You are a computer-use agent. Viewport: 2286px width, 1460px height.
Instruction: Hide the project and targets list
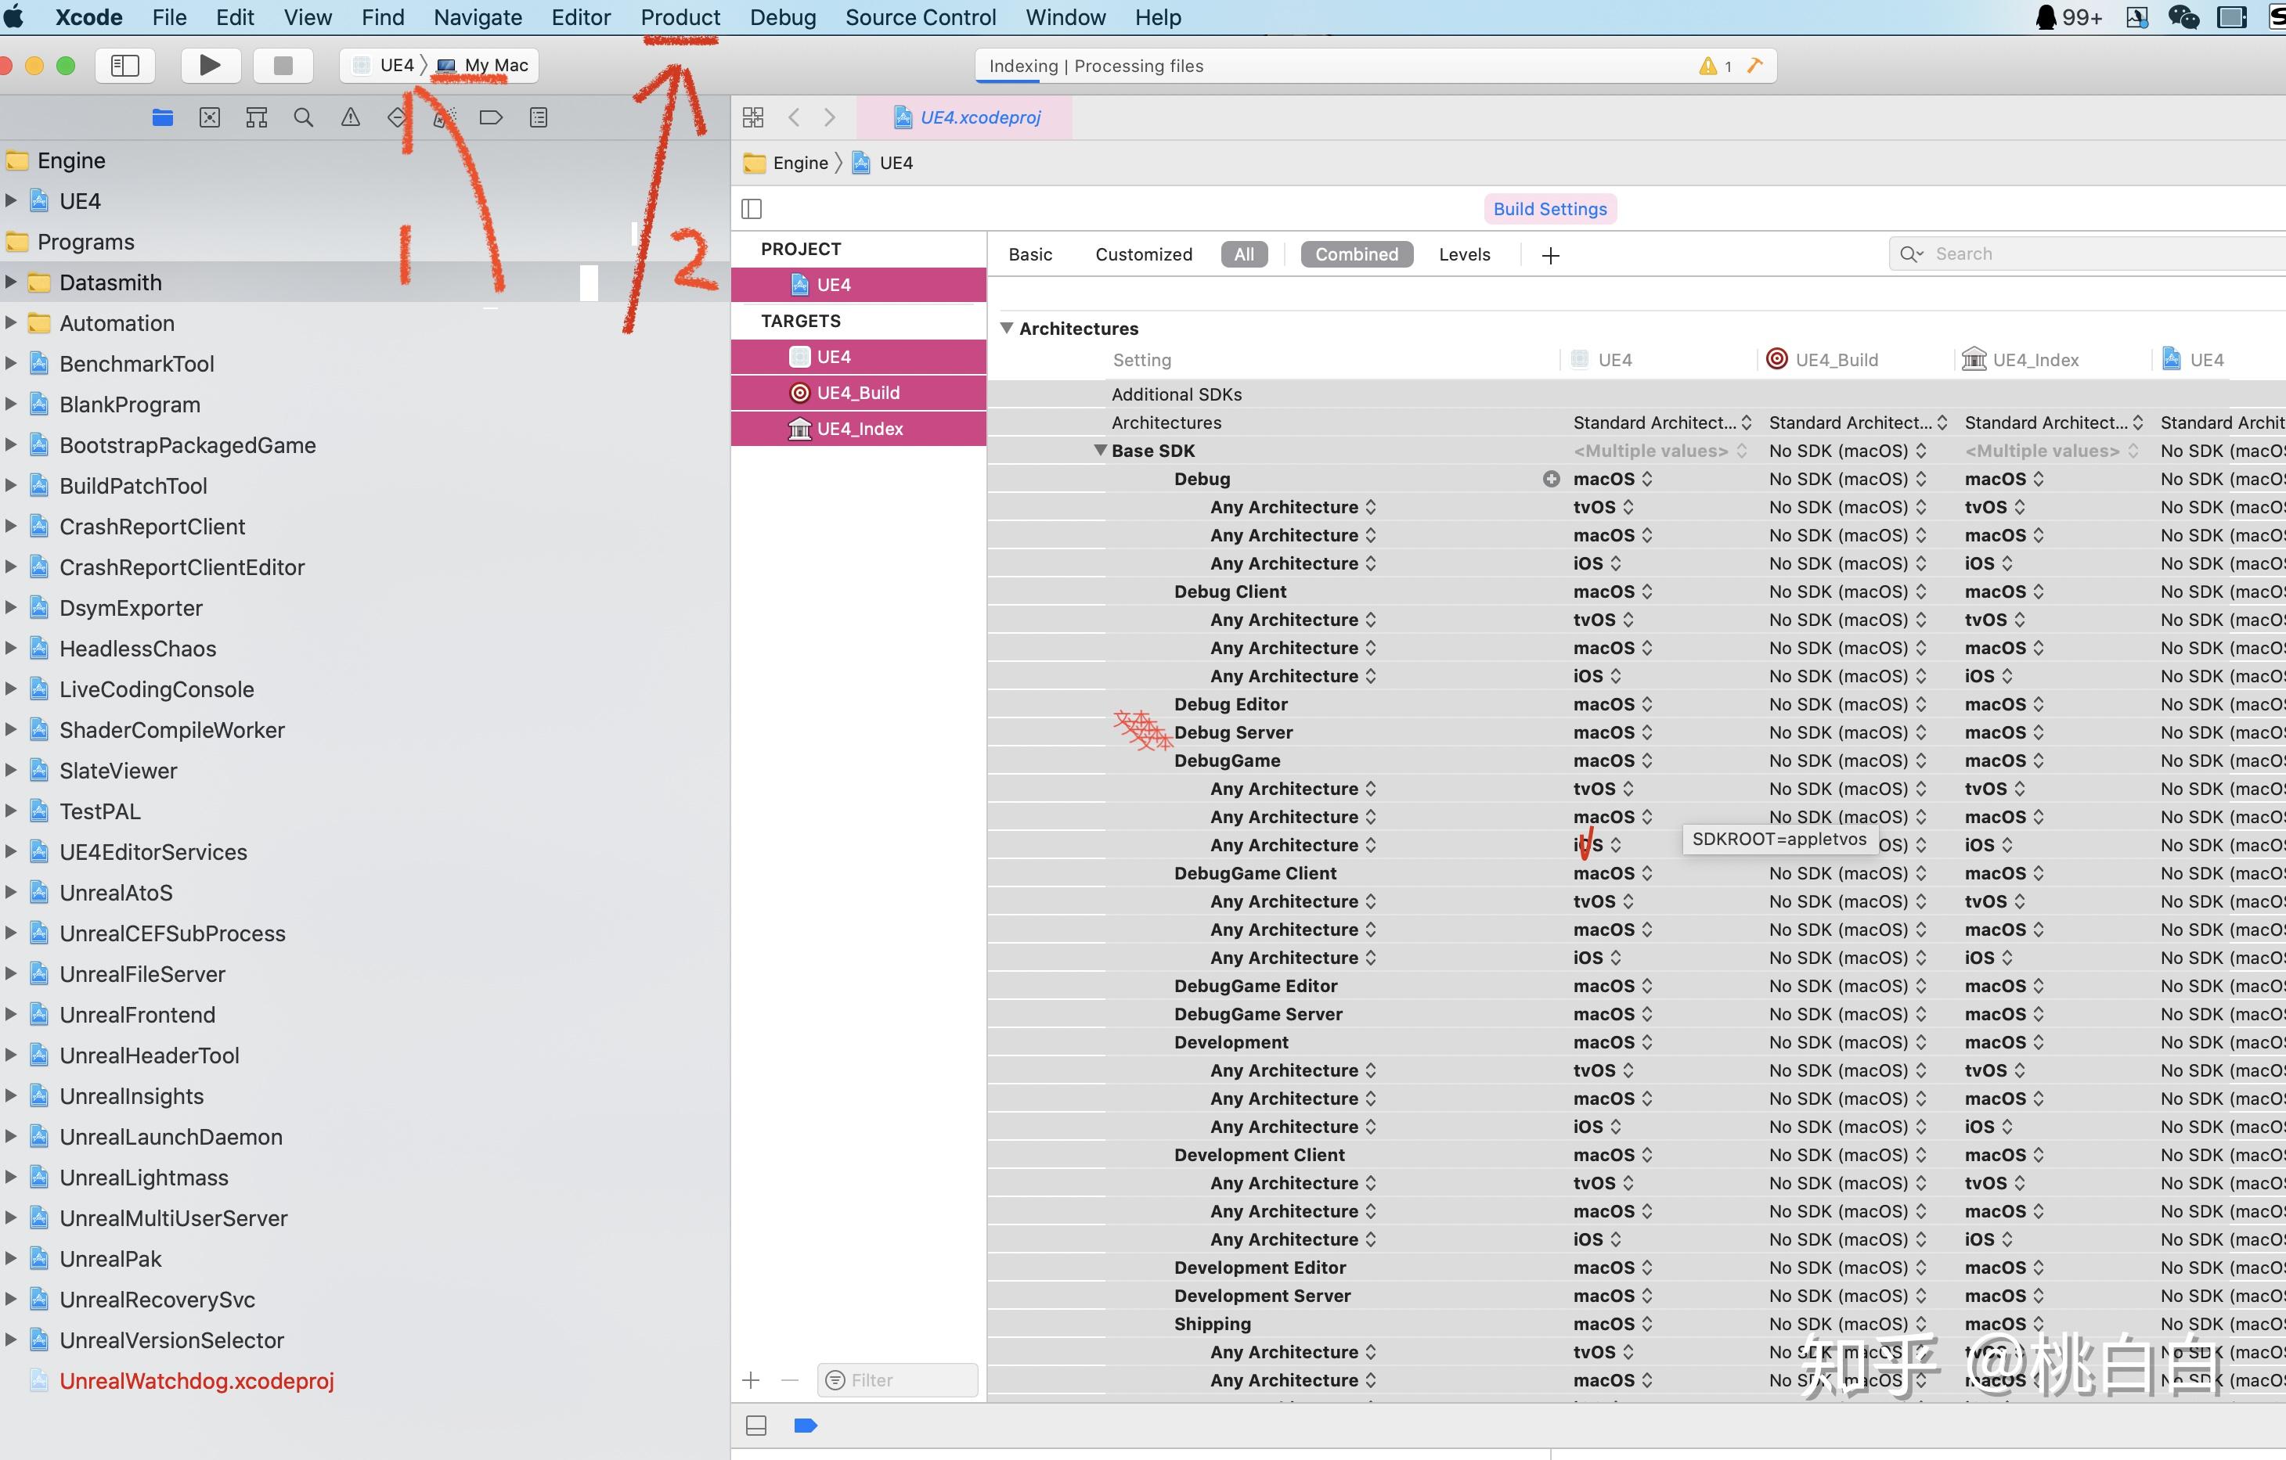(x=752, y=209)
